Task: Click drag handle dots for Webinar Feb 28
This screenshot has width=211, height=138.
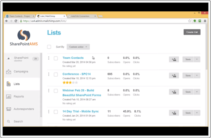Action: pos(49,91)
